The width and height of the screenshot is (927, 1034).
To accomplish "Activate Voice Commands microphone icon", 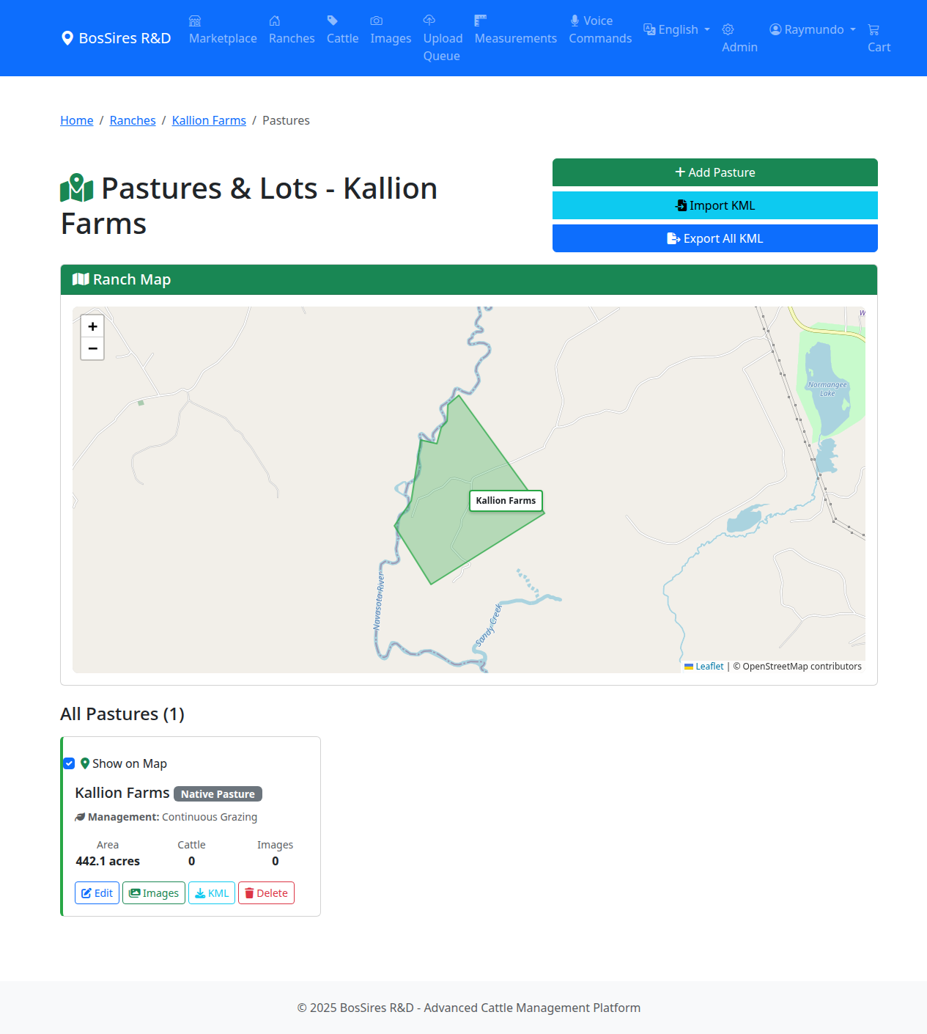I will click(575, 20).
